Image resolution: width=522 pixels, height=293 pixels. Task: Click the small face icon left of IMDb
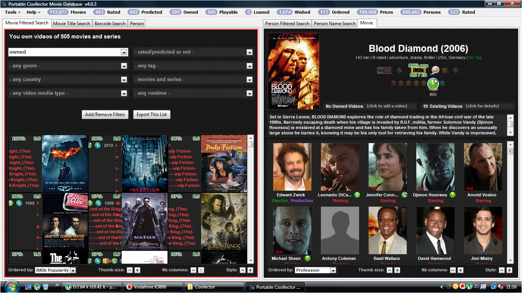[x=400, y=70]
